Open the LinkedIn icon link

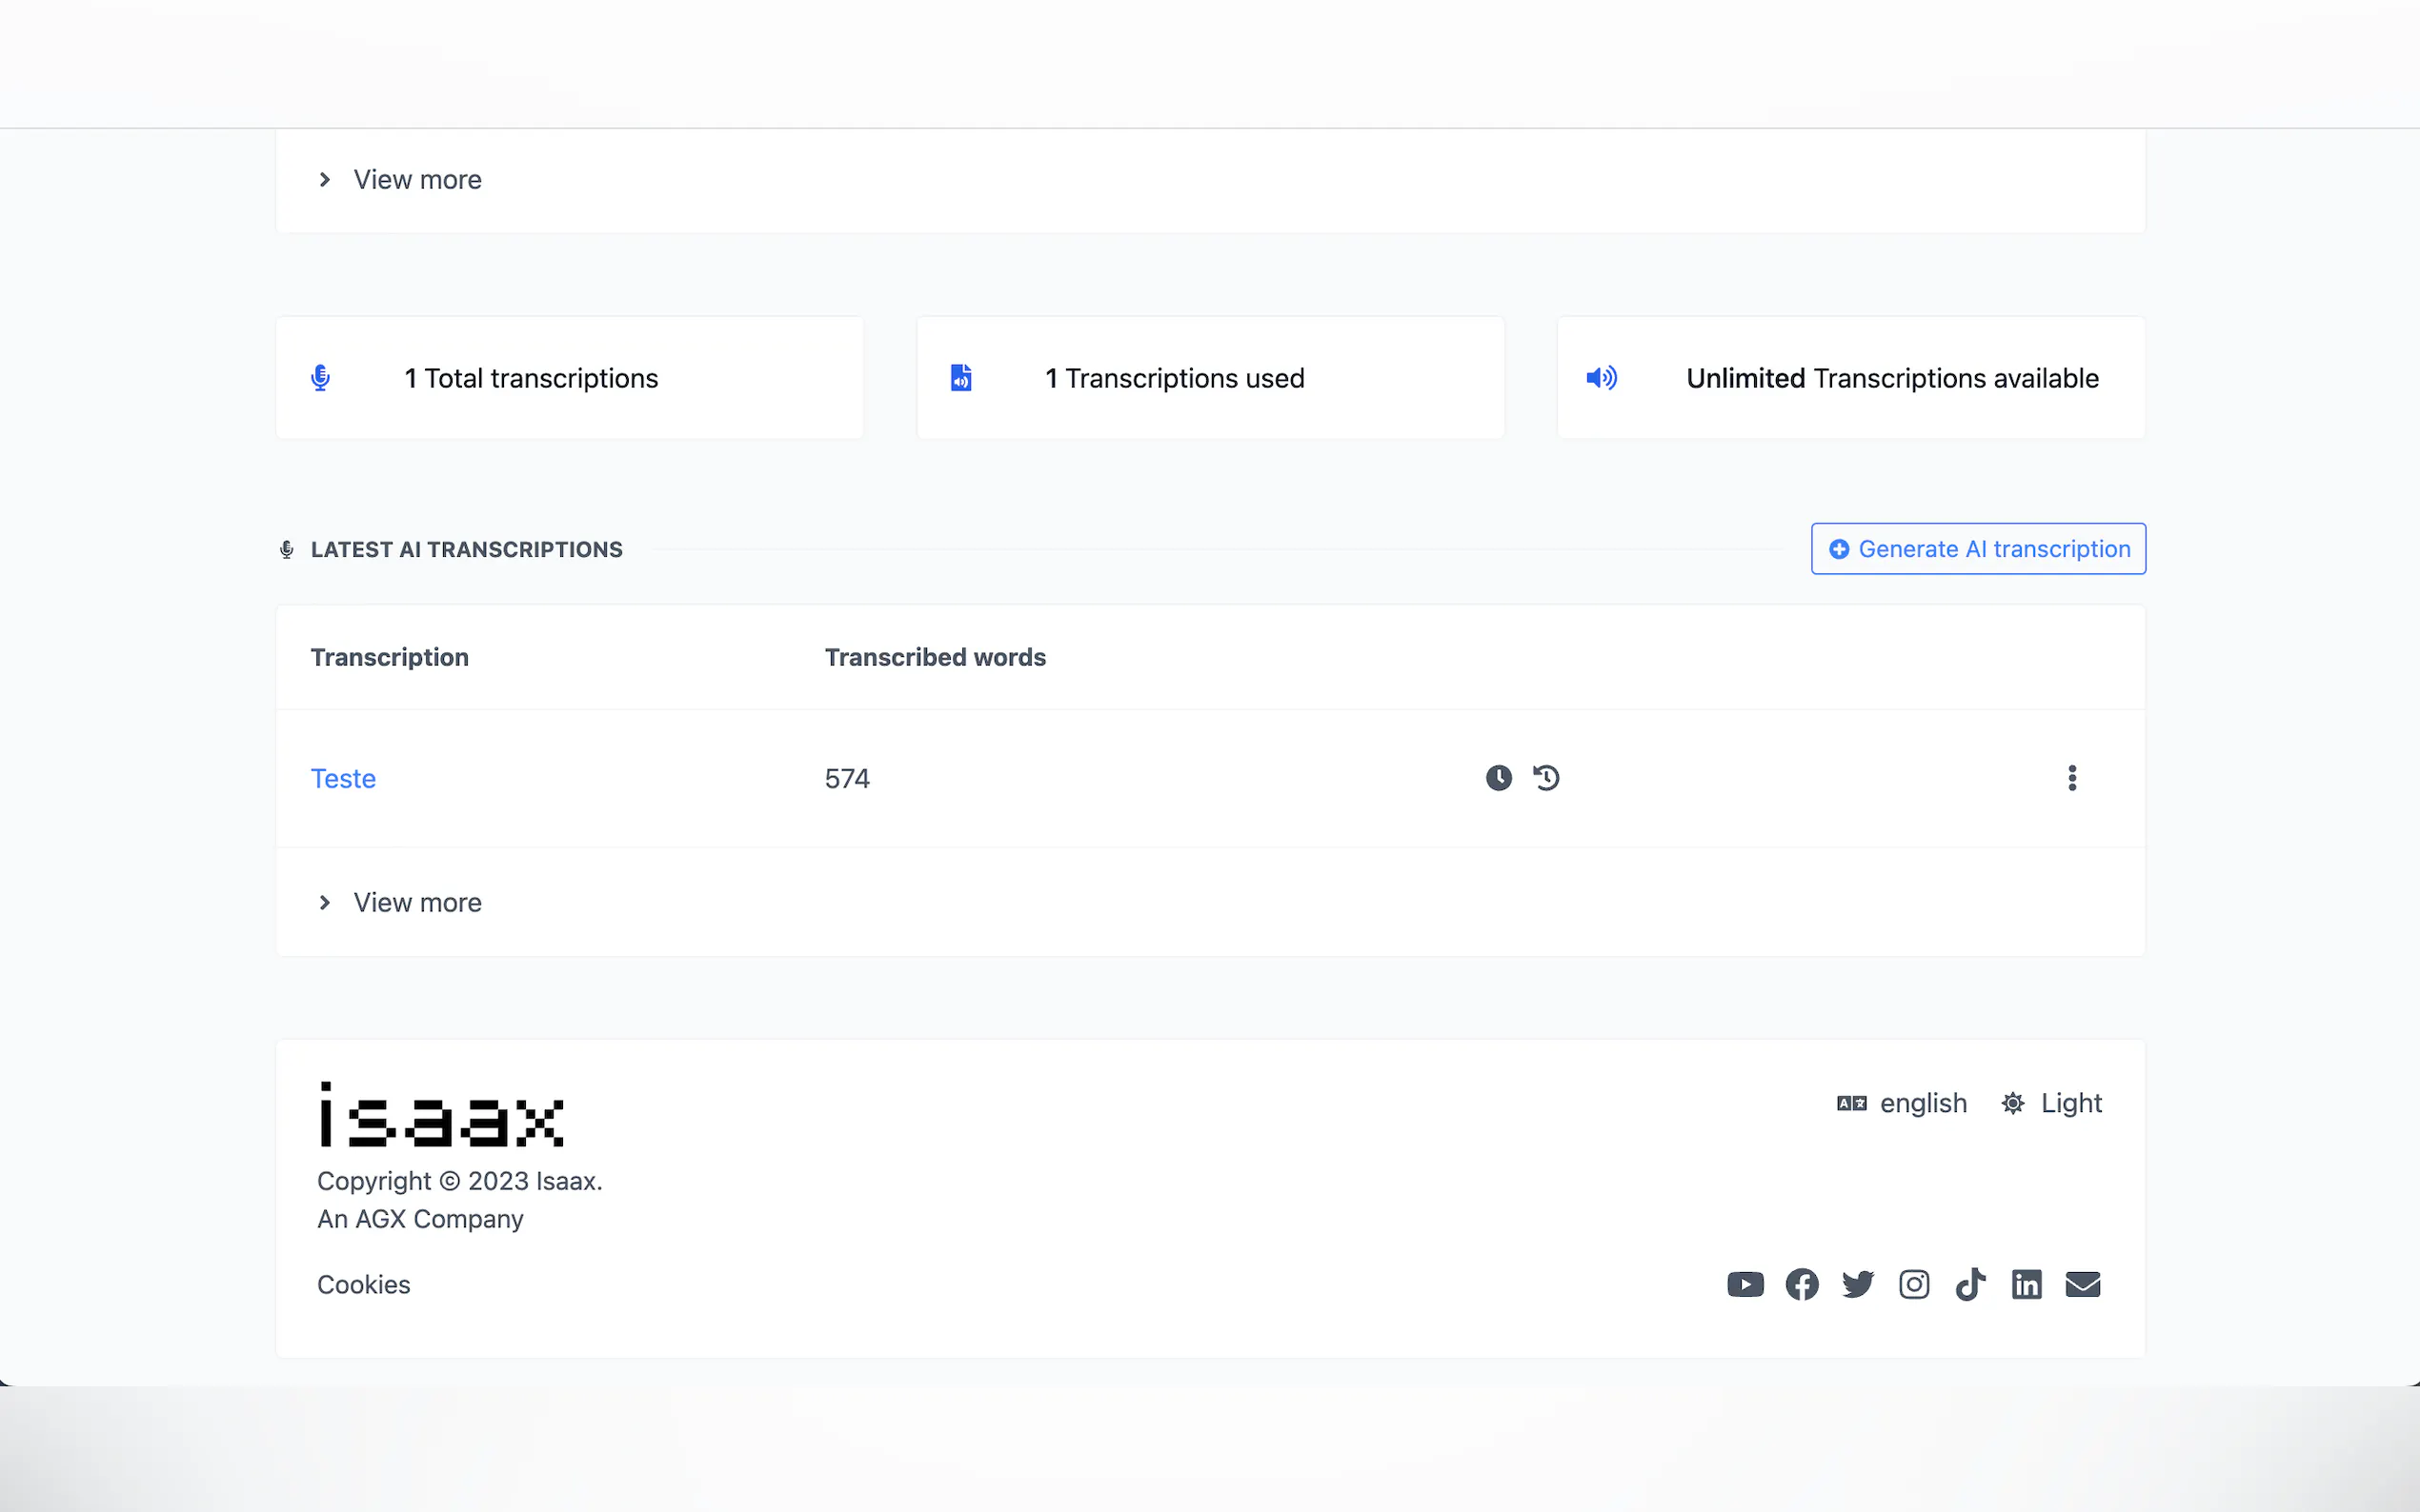[x=2026, y=1284]
